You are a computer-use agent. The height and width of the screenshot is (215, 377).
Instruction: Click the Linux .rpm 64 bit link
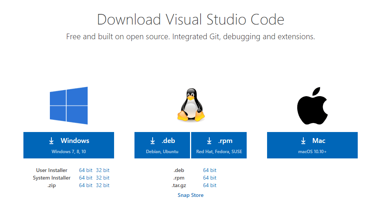tap(210, 178)
